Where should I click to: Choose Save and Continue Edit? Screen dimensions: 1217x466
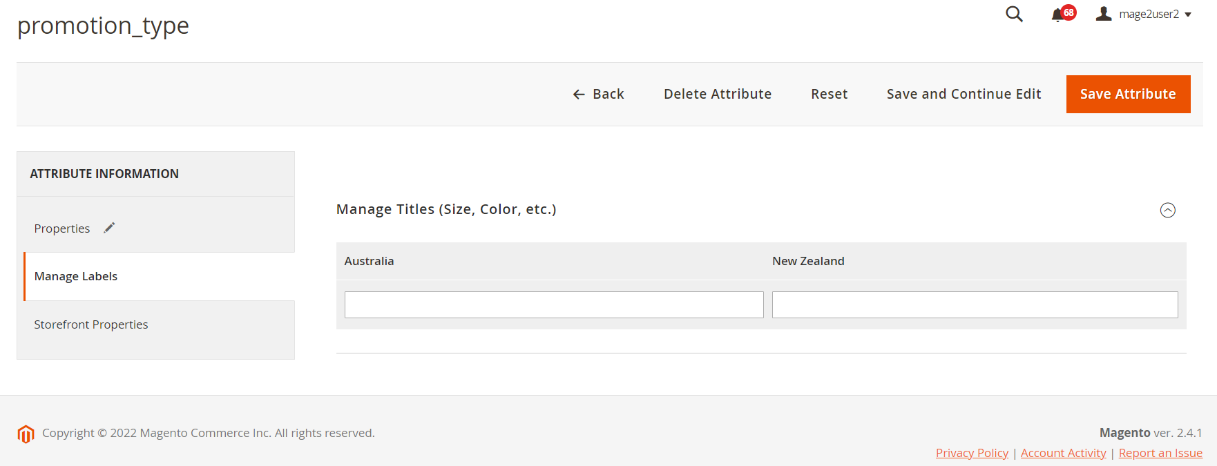(x=964, y=94)
